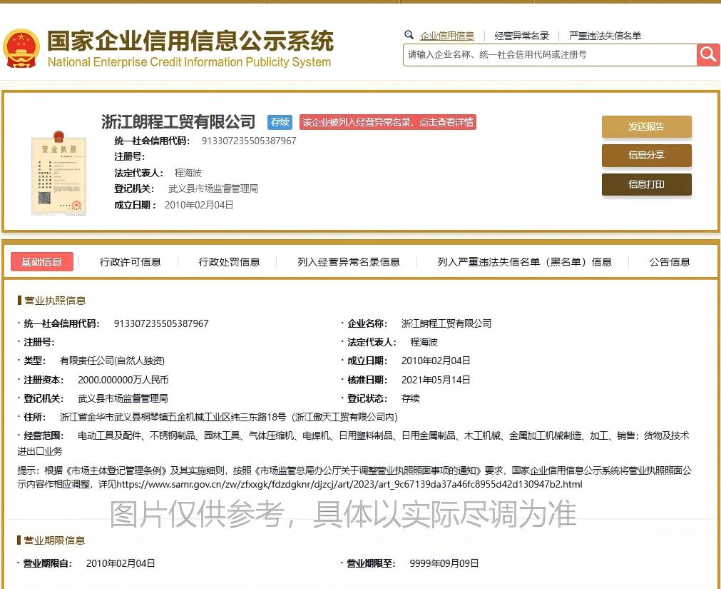Open the 列入严重违法失信名单（黑名单）信息 tab
Screen dimensions: 721x589
click(524, 262)
